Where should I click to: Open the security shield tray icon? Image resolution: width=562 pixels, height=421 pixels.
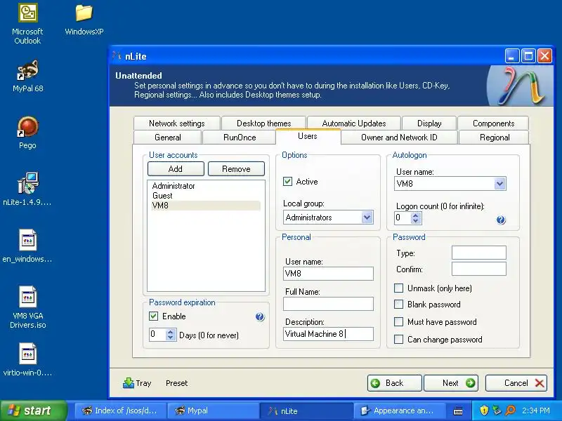[484, 410]
